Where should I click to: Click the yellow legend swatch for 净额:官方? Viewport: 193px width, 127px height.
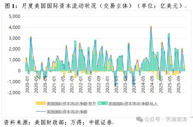coord(41,103)
